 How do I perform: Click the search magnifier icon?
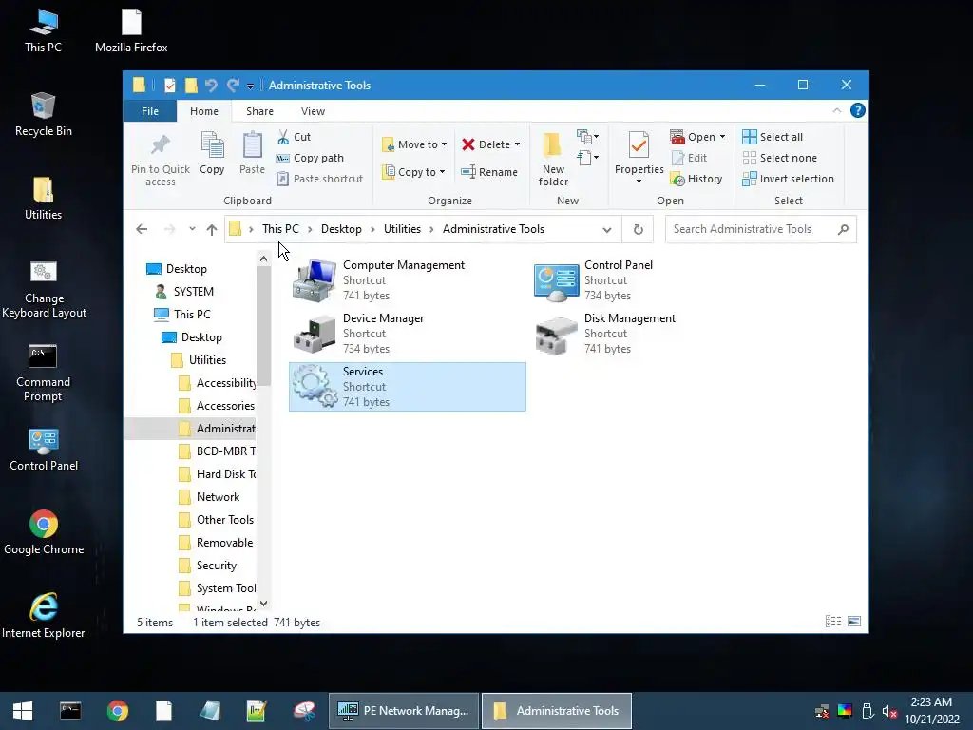[843, 229]
